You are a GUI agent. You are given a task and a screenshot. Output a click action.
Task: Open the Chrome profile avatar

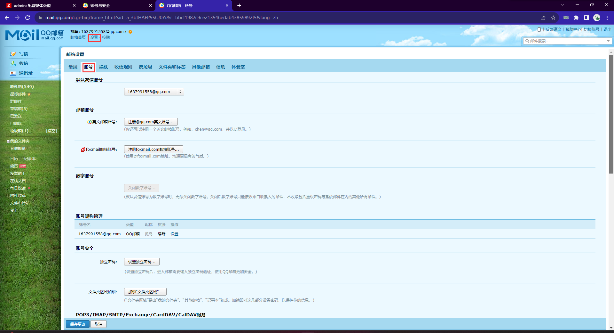[597, 18]
